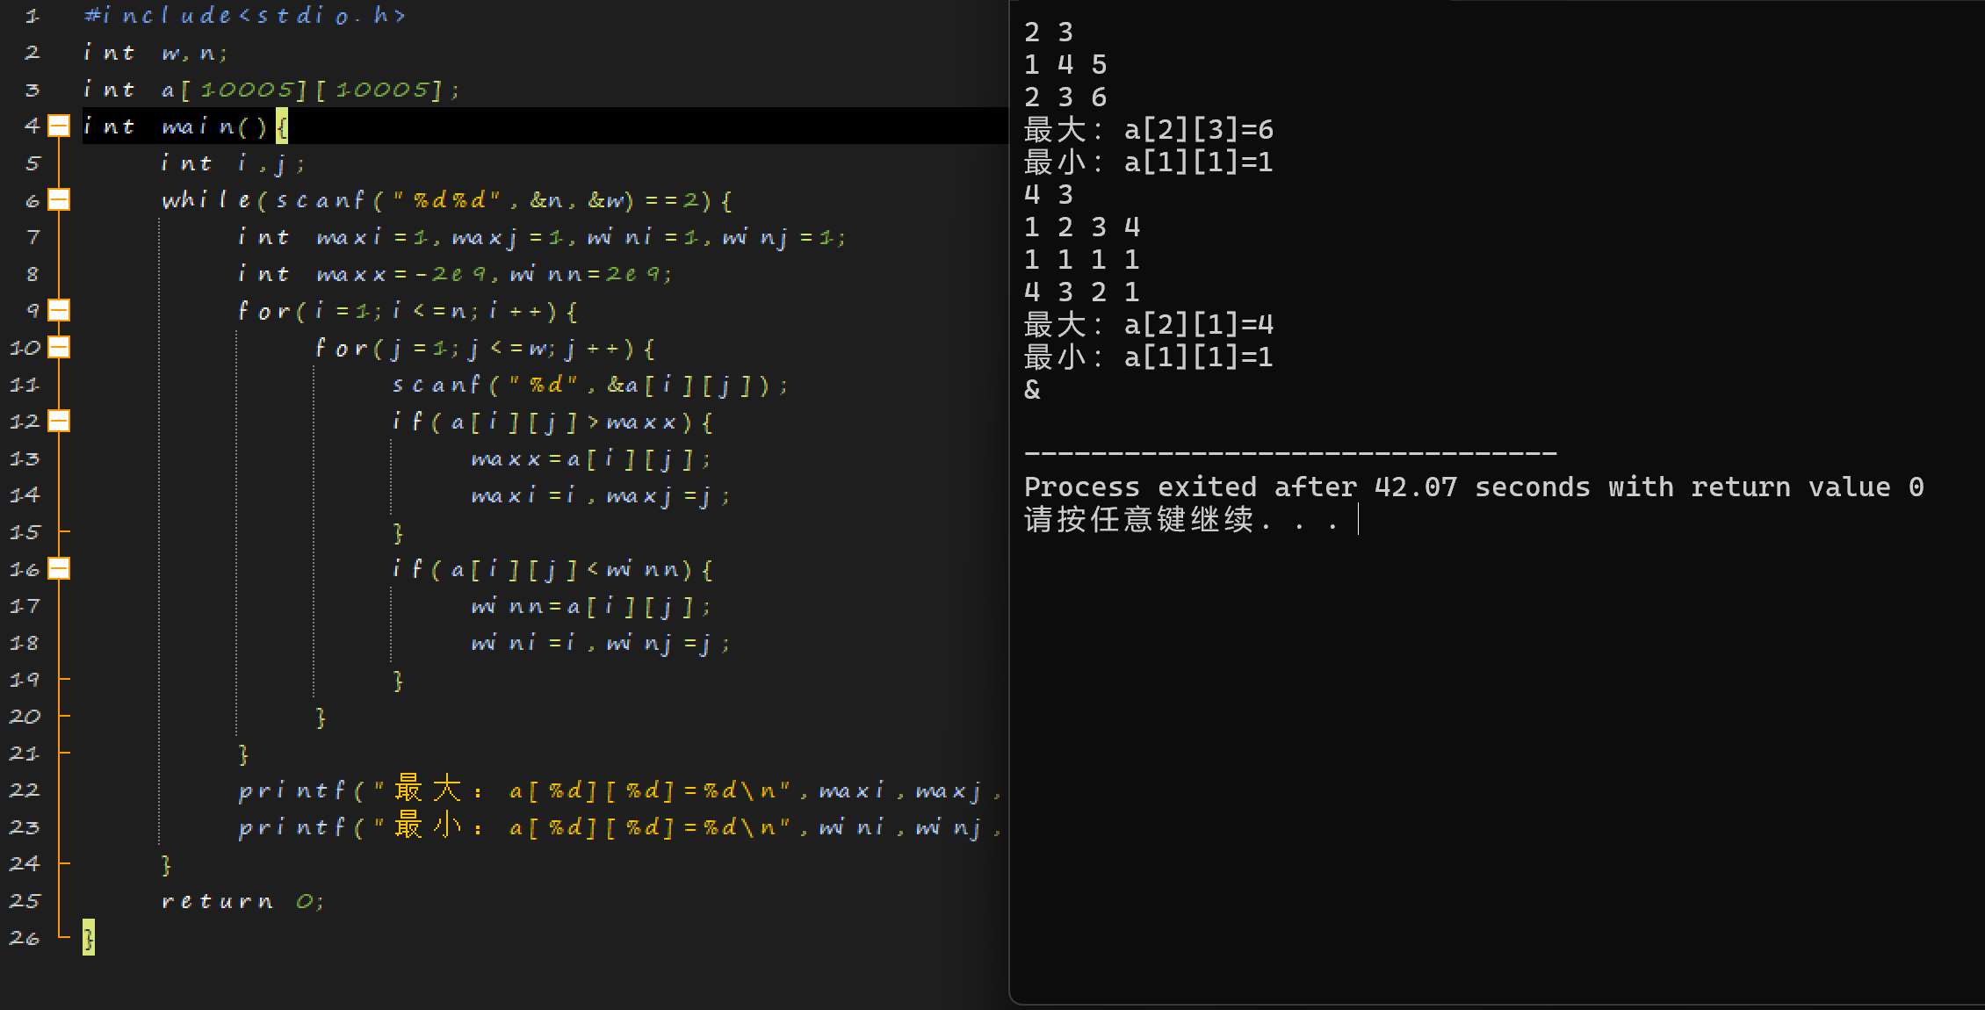Place cursor on the #include<stdio.h> line
Viewport: 1985px width, 1010px height.
(244, 16)
